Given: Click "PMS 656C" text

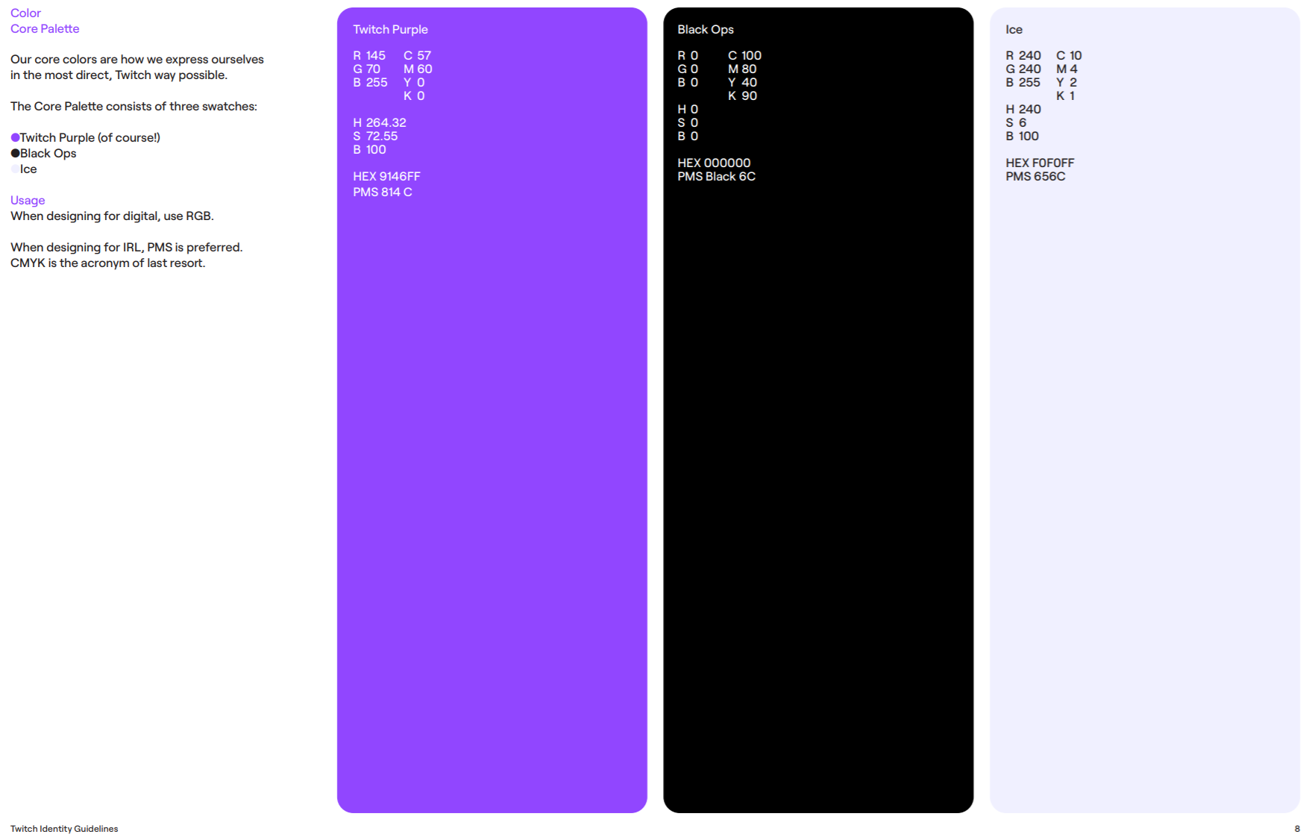Looking at the screenshot, I should click(1035, 176).
